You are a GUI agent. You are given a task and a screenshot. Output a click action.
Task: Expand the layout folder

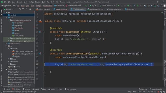[x=9, y=59]
